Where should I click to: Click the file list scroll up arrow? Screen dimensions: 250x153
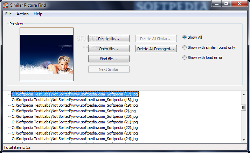[x=244, y=94]
